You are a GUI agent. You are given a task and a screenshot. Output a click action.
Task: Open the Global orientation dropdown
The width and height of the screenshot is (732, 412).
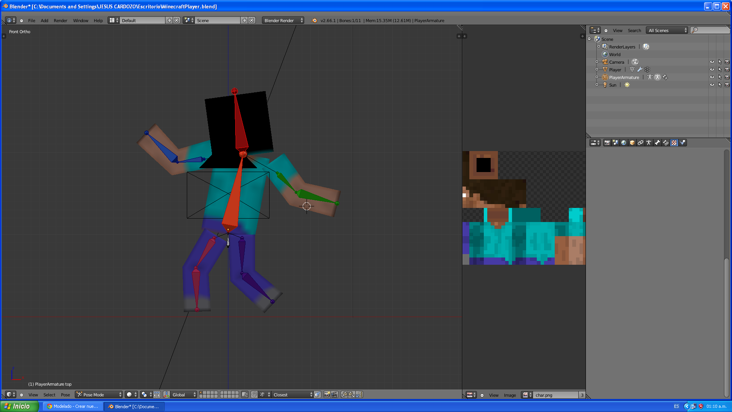pyautogui.click(x=184, y=394)
